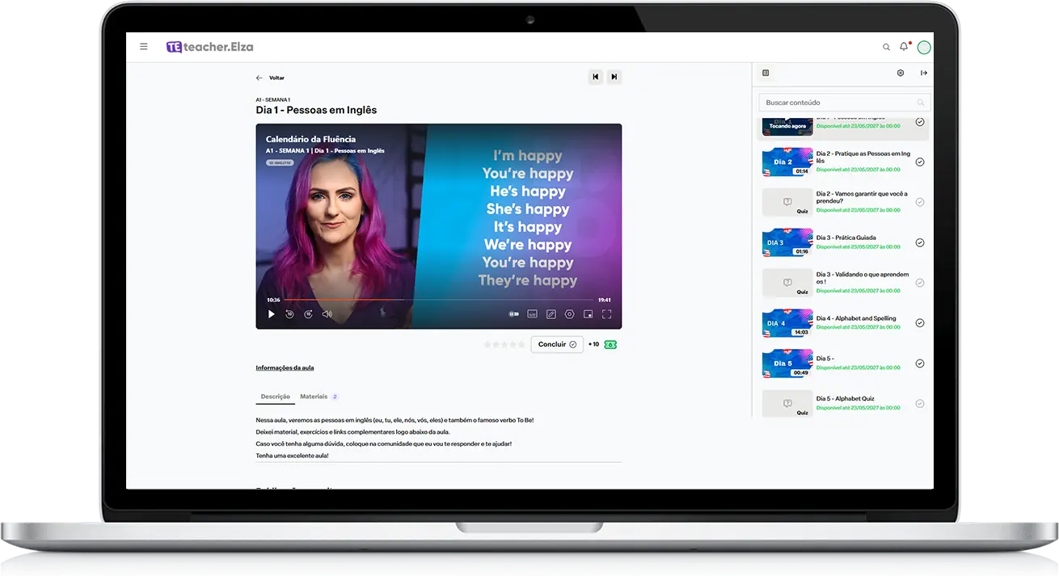Open the notifications bell

pos(904,47)
